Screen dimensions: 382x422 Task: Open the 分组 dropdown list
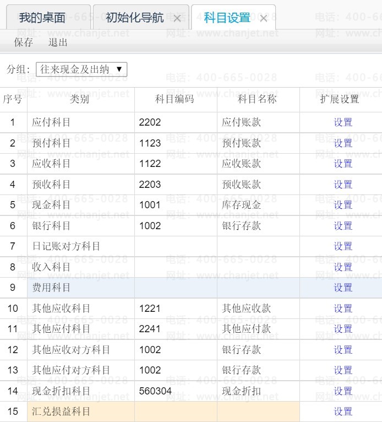(x=81, y=69)
